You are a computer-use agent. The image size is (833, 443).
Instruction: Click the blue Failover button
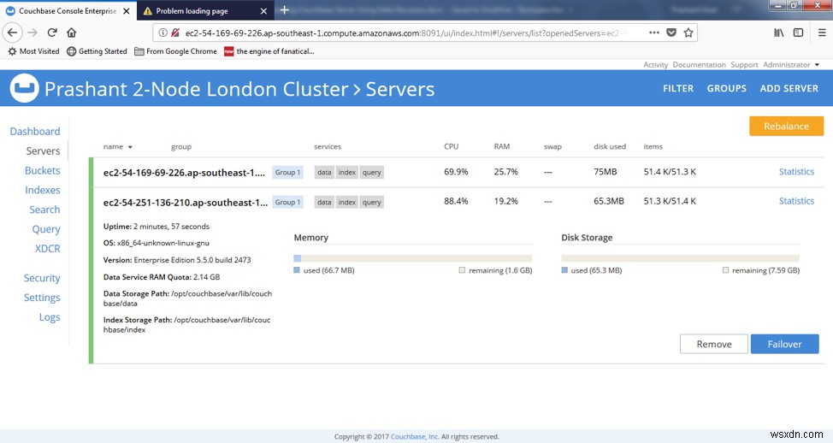coord(784,344)
